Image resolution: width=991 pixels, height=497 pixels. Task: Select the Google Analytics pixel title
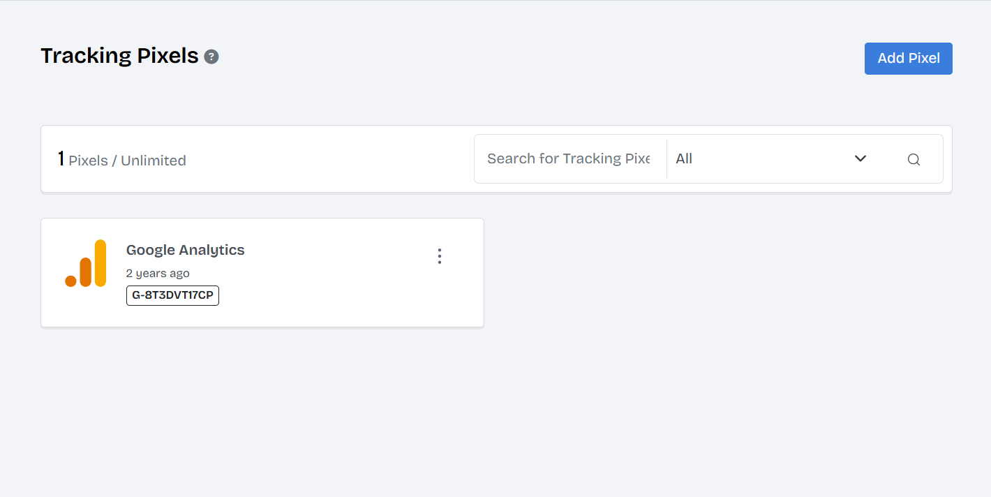[186, 250]
